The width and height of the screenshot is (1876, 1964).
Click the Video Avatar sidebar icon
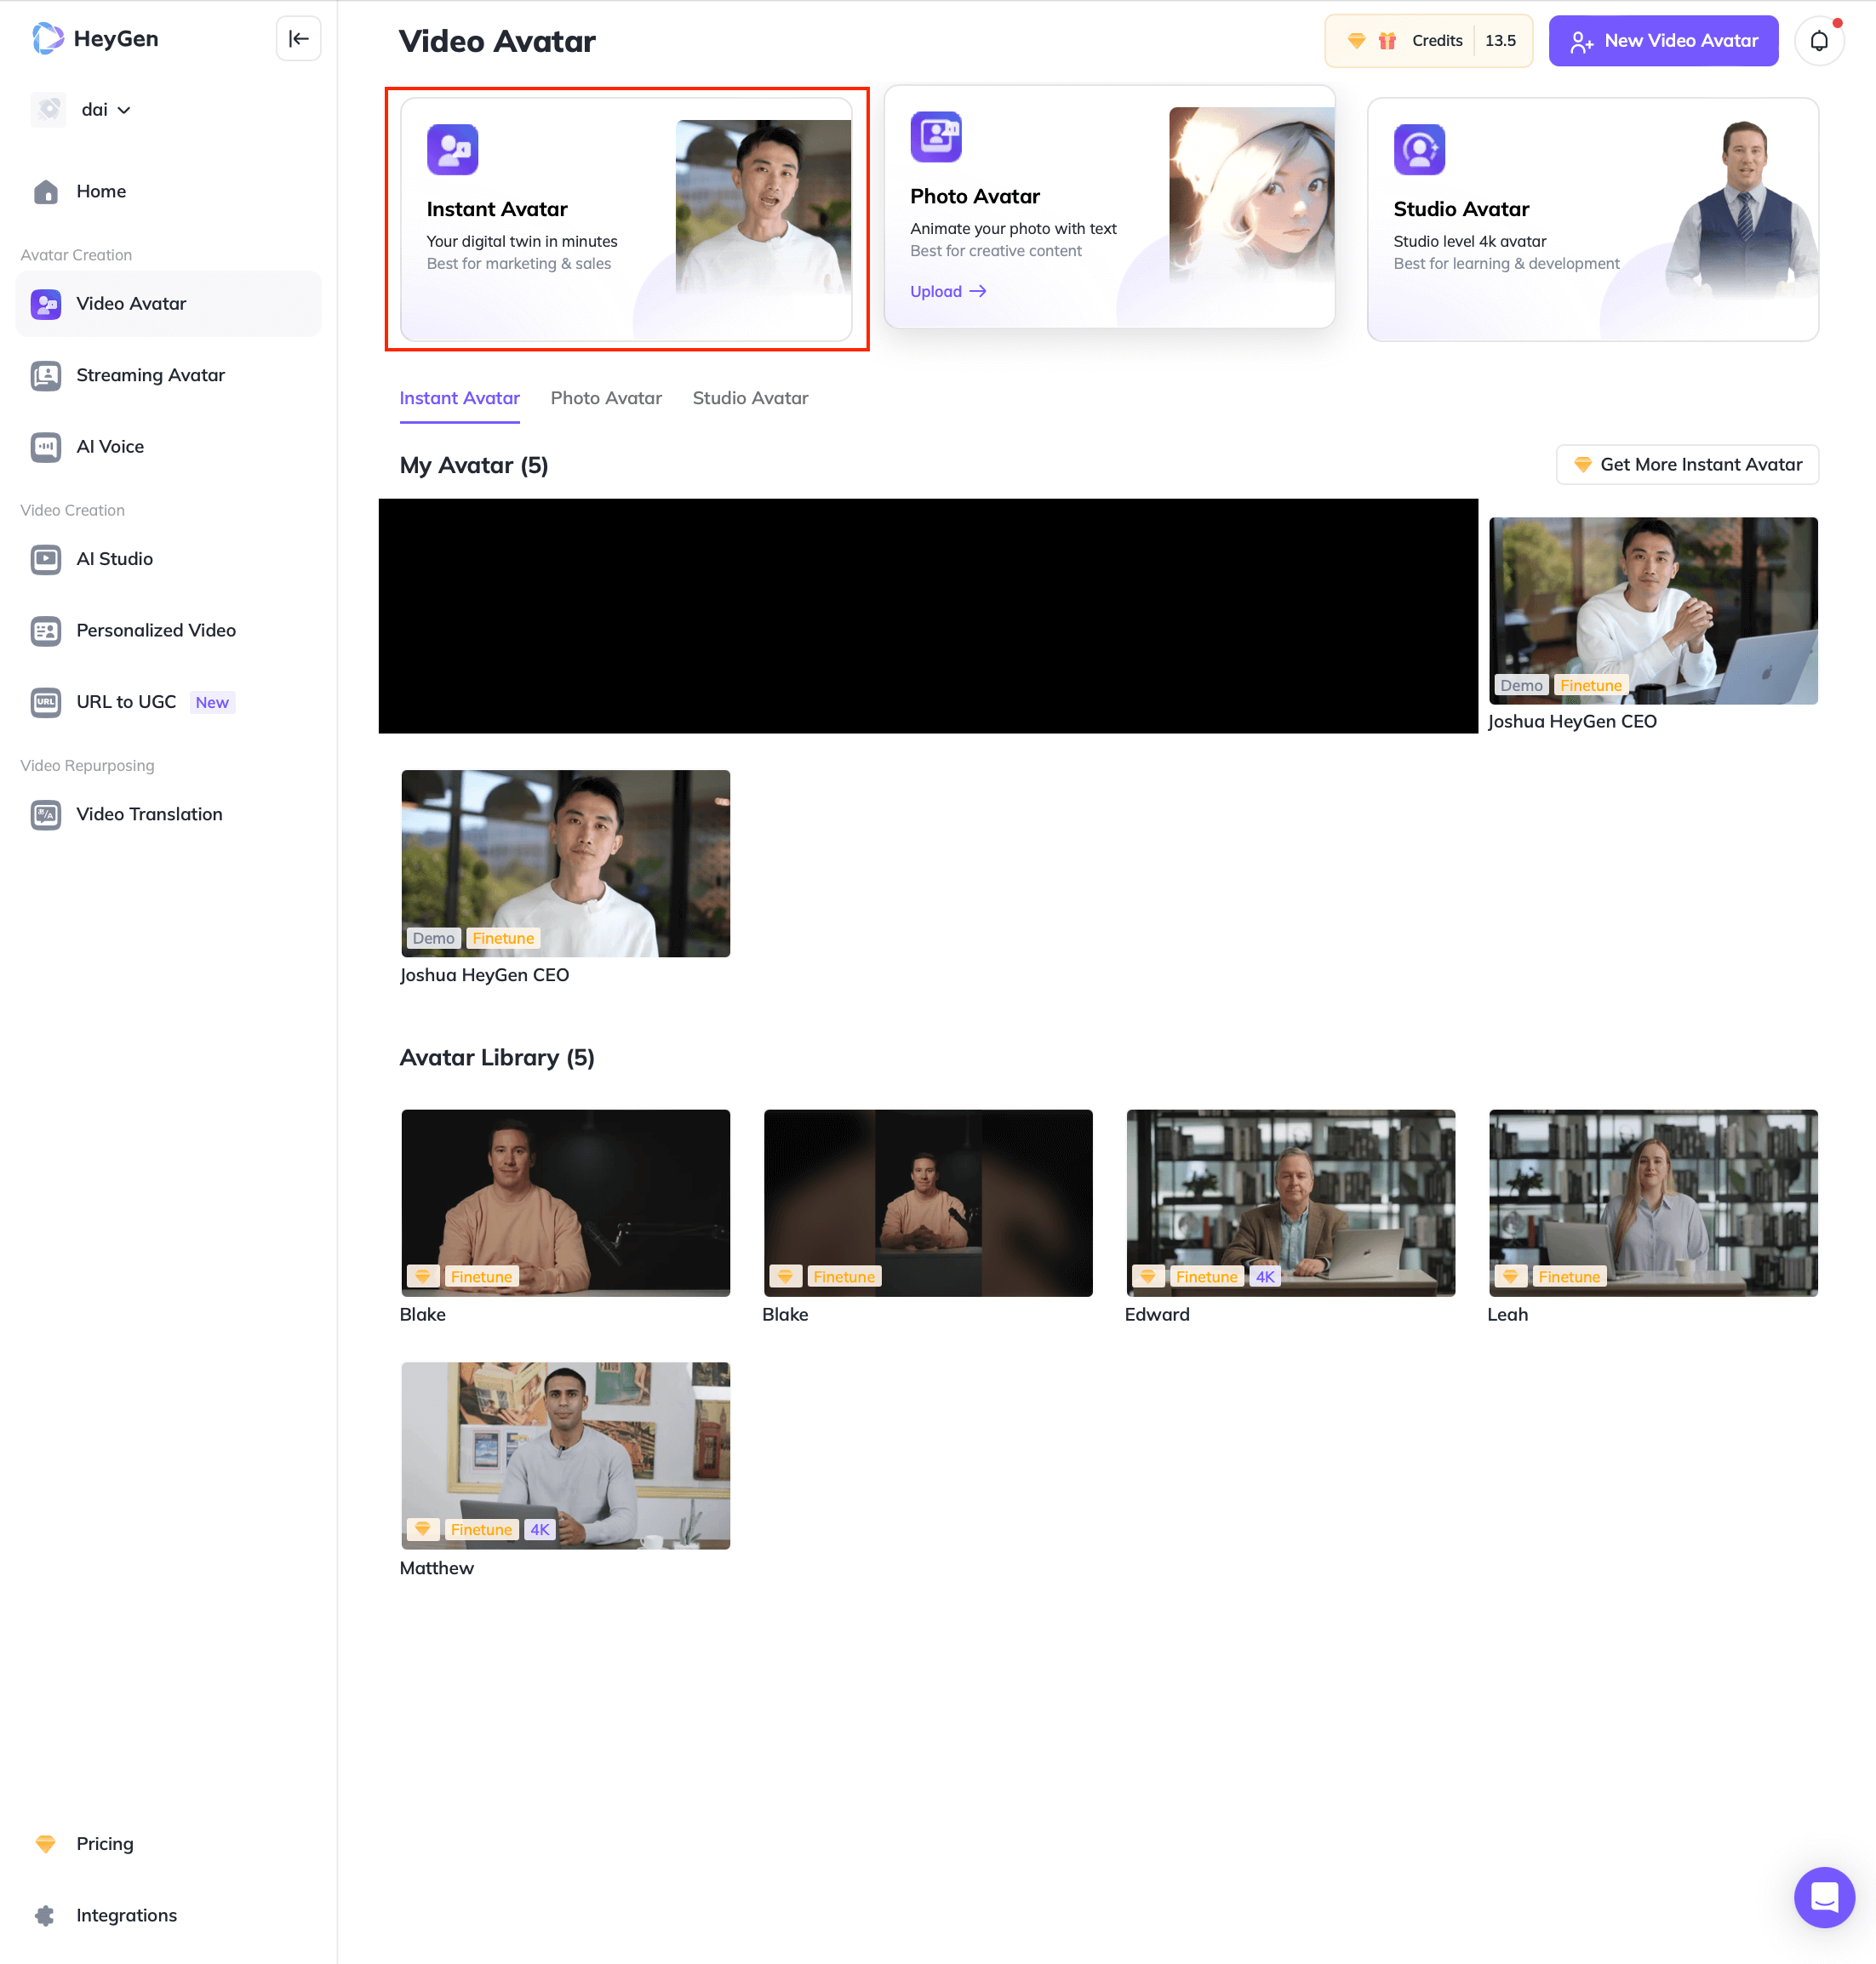pyautogui.click(x=46, y=304)
